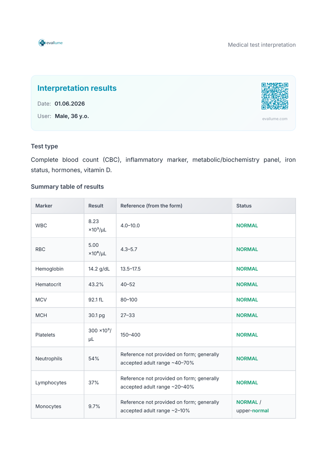Select the Lymphocytes 37% result
Image resolution: width=327 pixels, height=463 pixels.
[93, 383]
